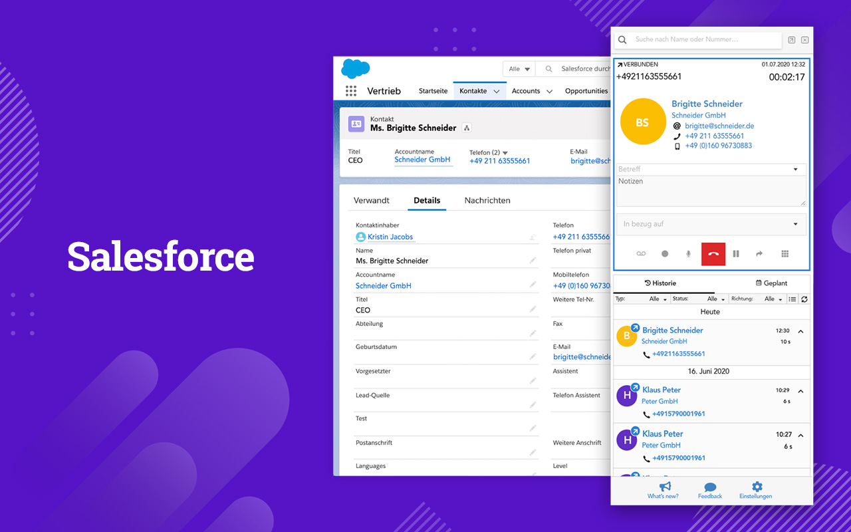
Task: Edit the Vorgesetzter field pencil icon
Action: 533,381
